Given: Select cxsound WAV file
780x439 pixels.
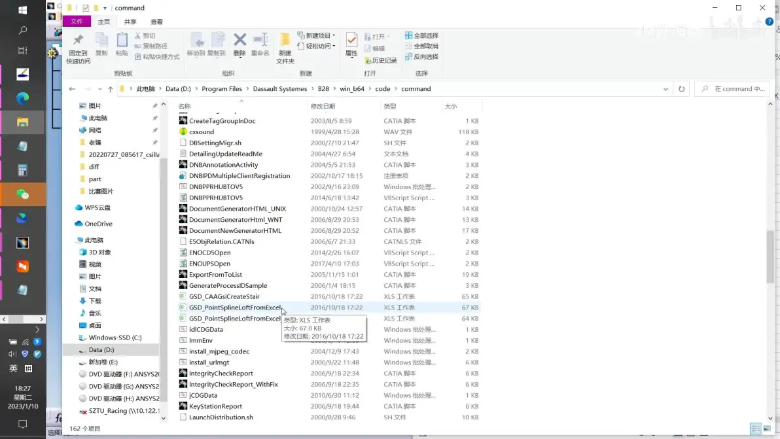Looking at the screenshot, I should coord(202,132).
